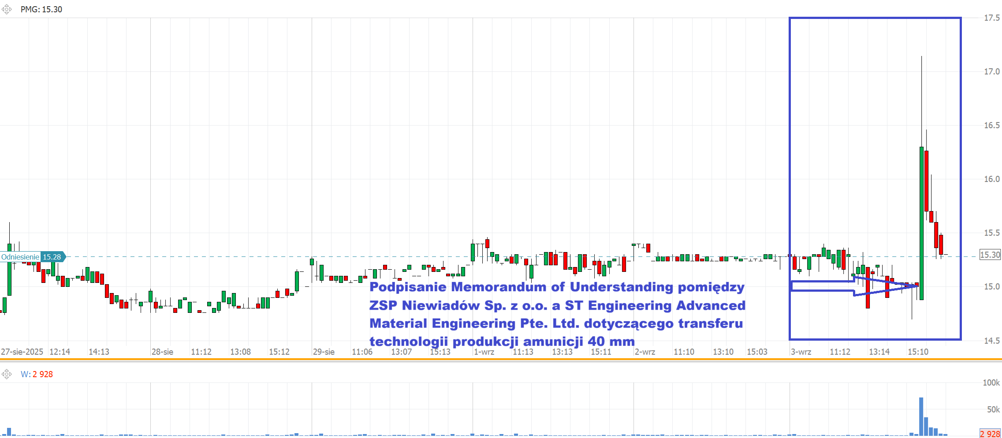
Task: Click the 2-wrz date label
Action: click(x=645, y=352)
